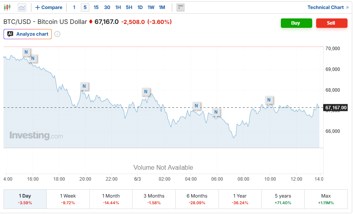Select the 1D interval
This screenshot has width=353, height=214.
[140, 7]
